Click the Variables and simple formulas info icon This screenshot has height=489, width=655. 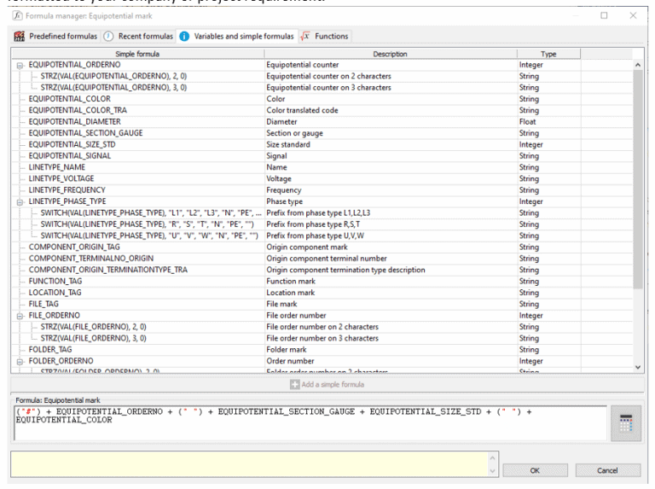[x=184, y=37]
